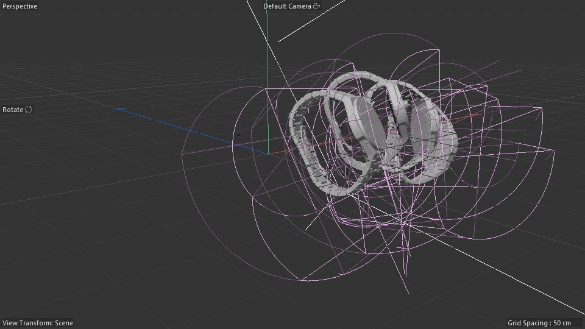Click the arrowhead tip of the blue axis

click(x=116, y=110)
